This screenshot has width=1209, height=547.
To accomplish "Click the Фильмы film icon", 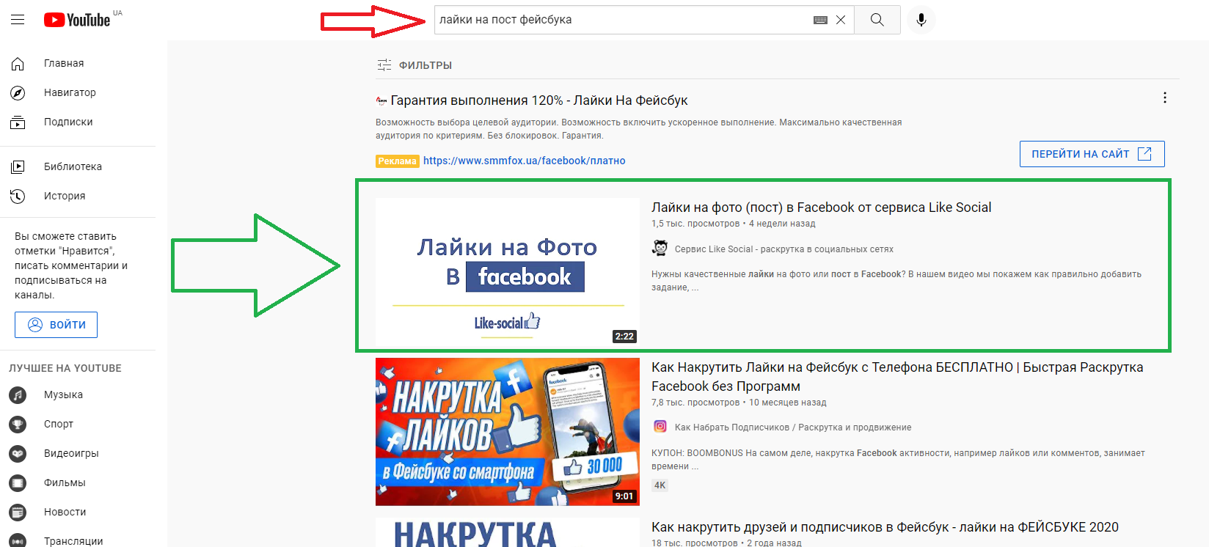I will 18,483.
